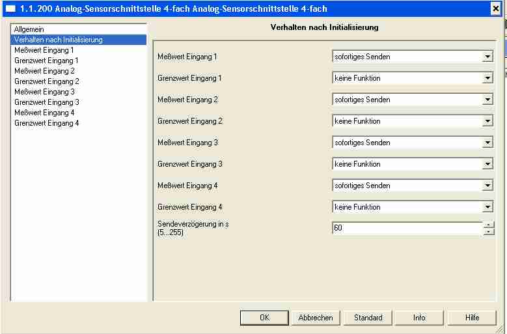Screen dimensions: 507x334
Task: Increase Sendeverzögerung with up arrow
Action: (x=489, y=225)
